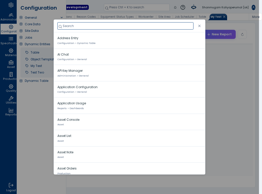Select the Asset List result
Viewport: 262px width, 194px height.
point(129,138)
